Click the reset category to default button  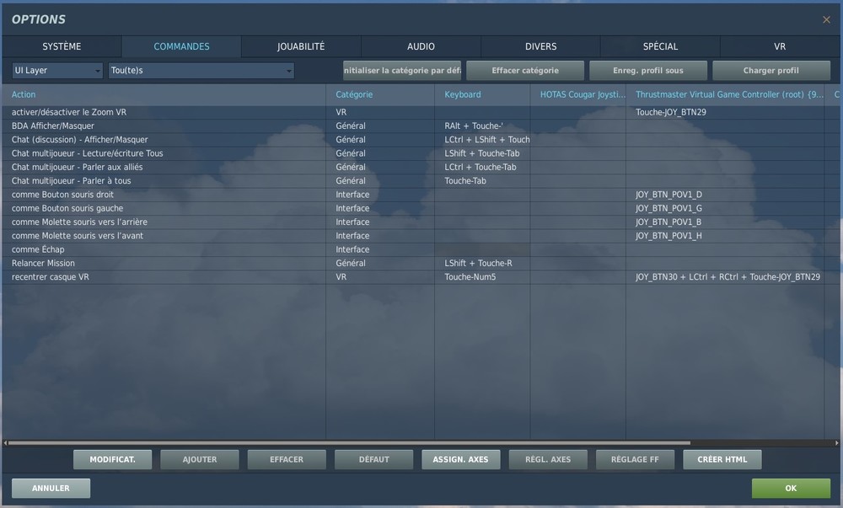(x=402, y=71)
